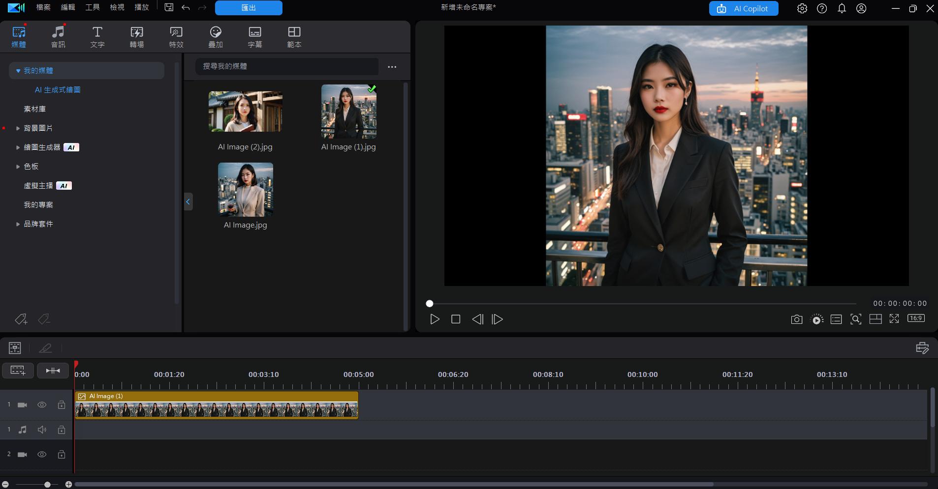Image resolution: width=938 pixels, height=489 pixels.
Task: Mute audio track 1 speaker icon
Action: coord(42,430)
